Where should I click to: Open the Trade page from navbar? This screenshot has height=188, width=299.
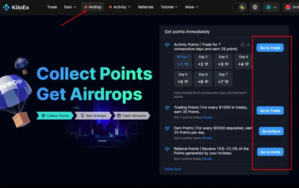point(52,7)
